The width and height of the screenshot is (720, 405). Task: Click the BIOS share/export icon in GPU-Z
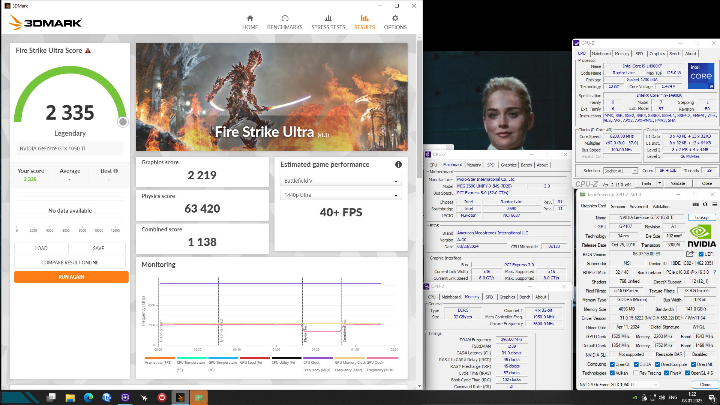tap(690, 254)
